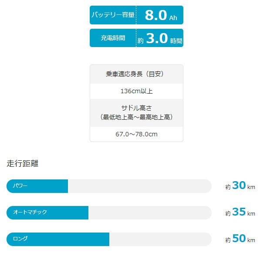Click the Ah unit beside battery capacity
This screenshot has height=270, width=270.
tap(174, 17)
